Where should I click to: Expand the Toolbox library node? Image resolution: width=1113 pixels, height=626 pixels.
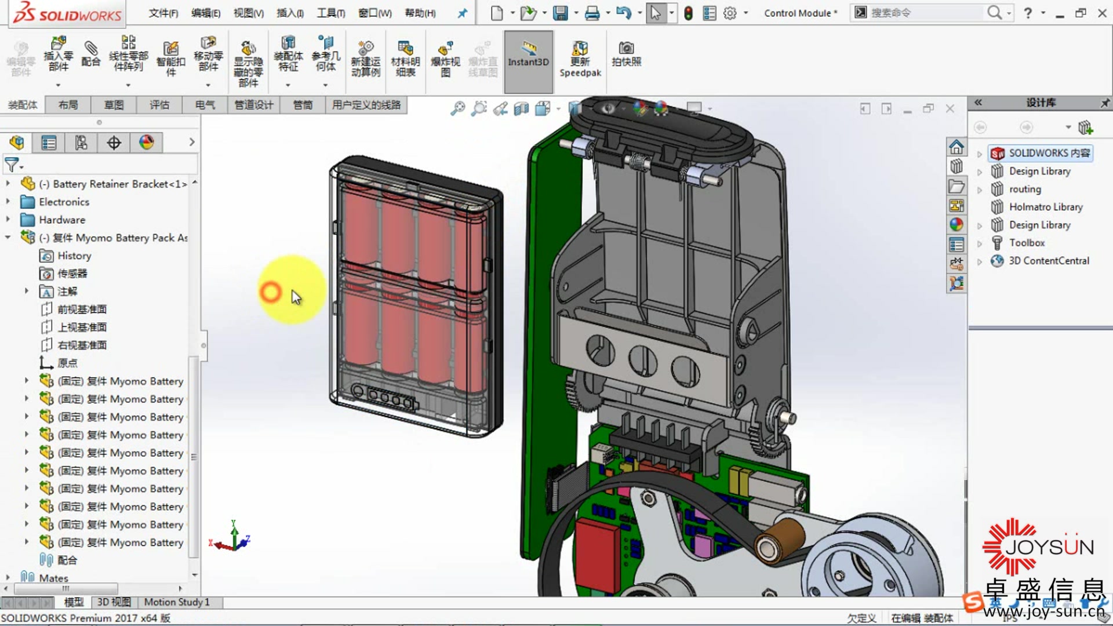pyautogui.click(x=980, y=243)
